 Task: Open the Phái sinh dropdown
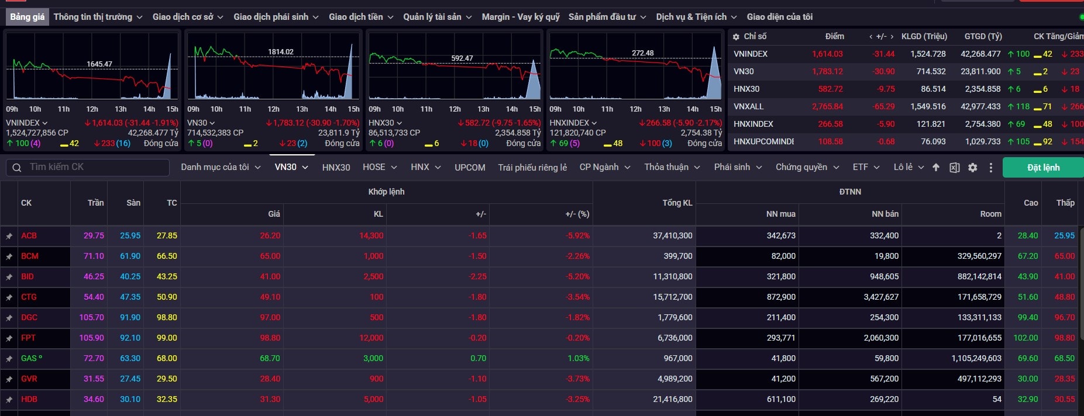coord(738,167)
